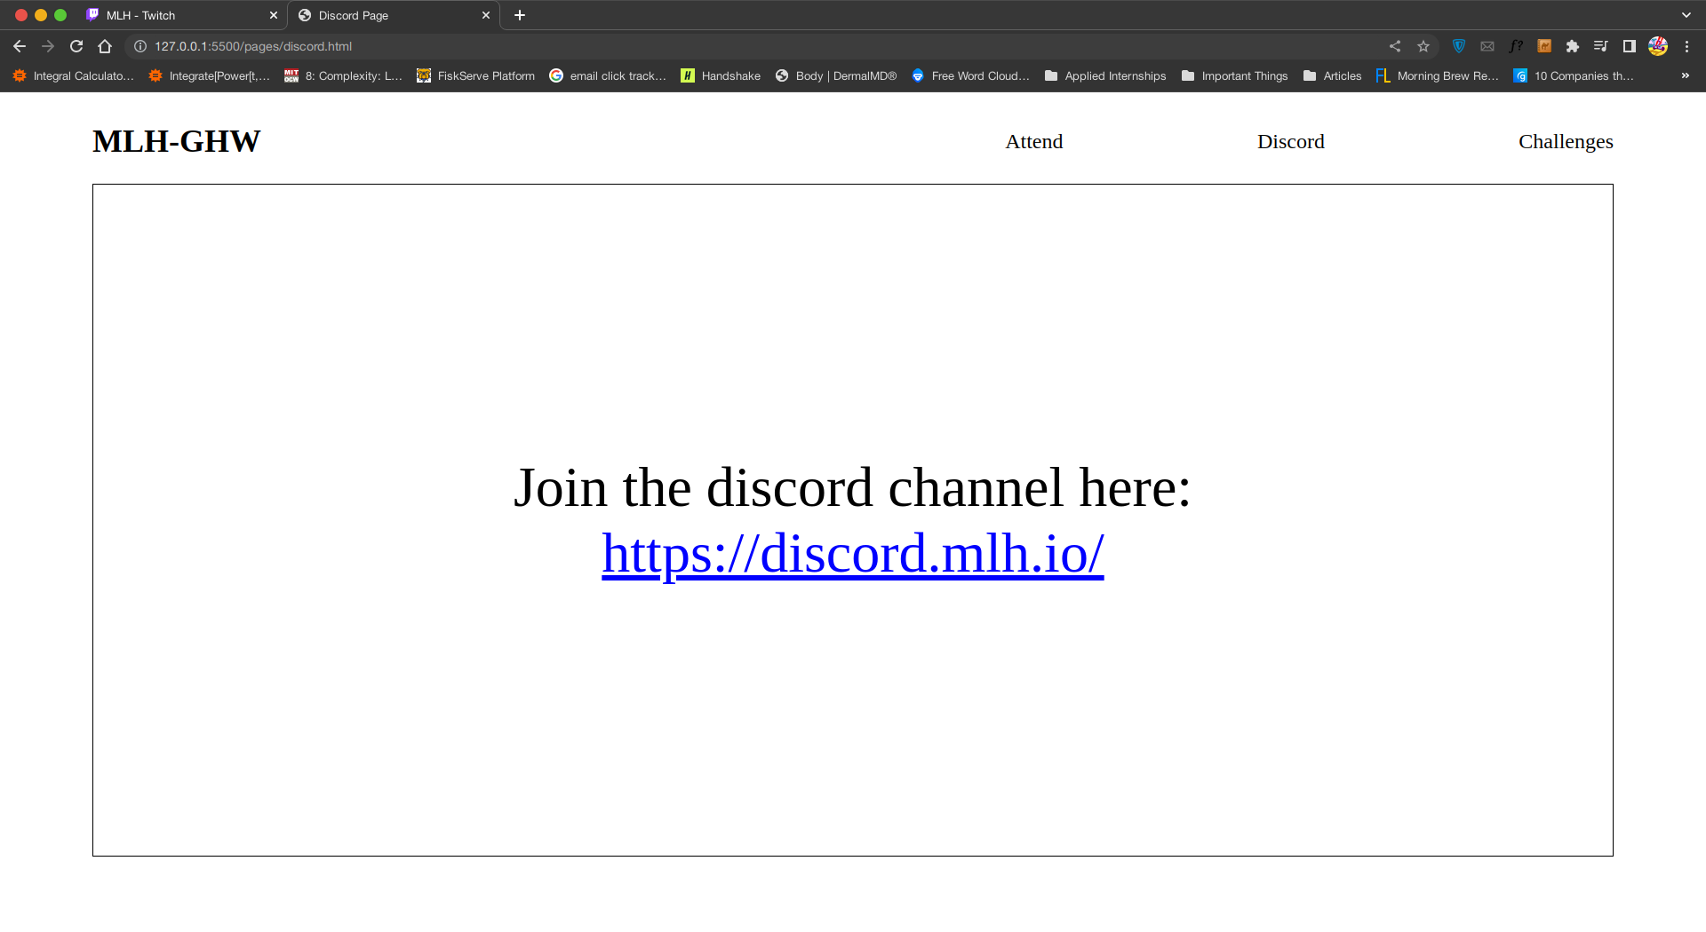Click the macOS green maximize window button

[x=60, y=15]
